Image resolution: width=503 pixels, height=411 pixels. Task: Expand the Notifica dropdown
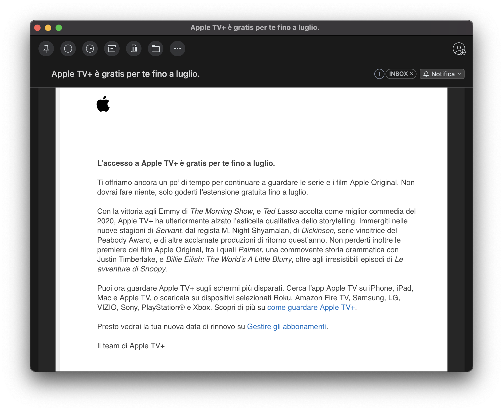pos(442,74)
